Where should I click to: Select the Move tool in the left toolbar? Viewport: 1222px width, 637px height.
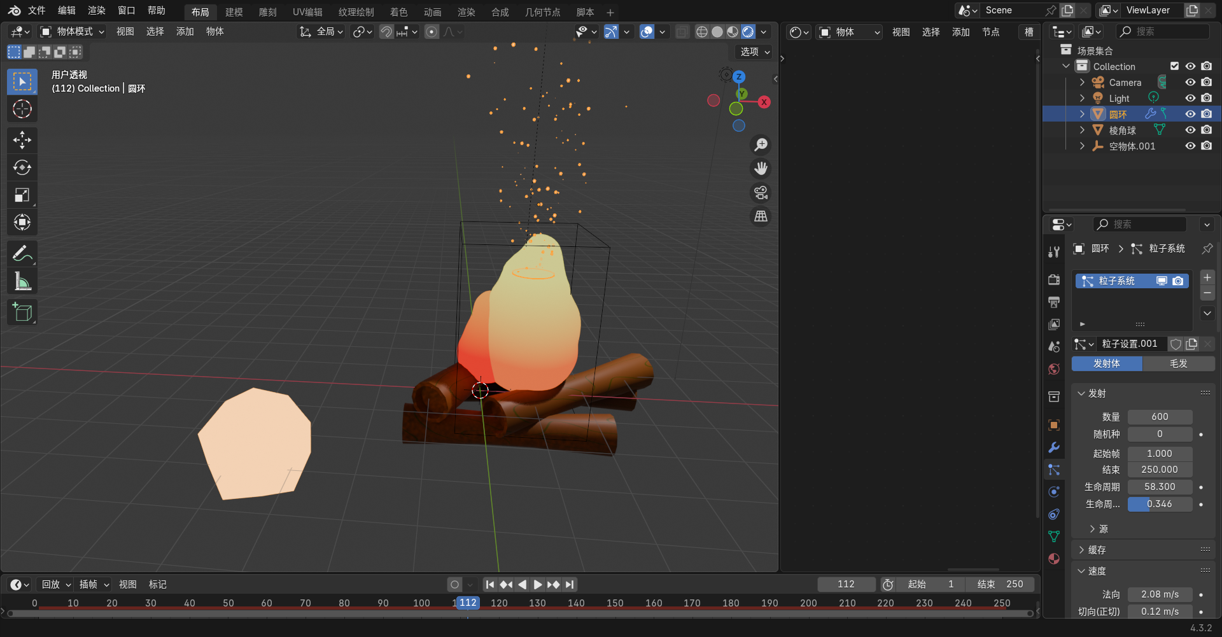[x=22, y=140]
